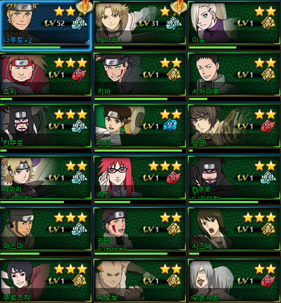Click the wind element icon on 나루토+2 card

point(79,23)
